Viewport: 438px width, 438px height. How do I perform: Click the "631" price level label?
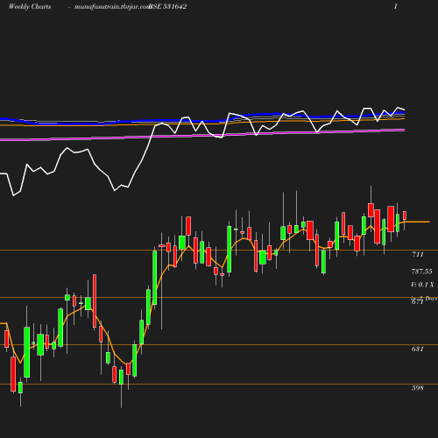418,349
